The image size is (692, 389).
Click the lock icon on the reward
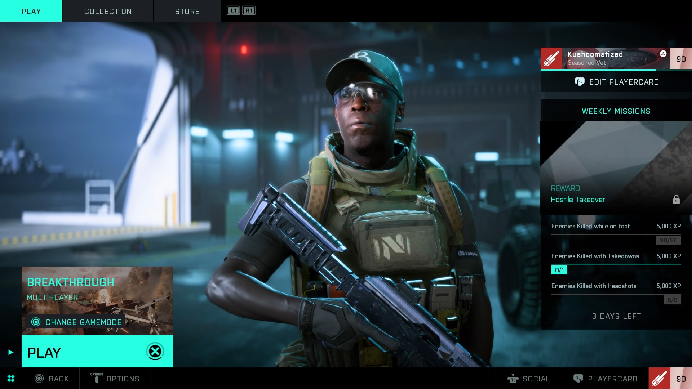coord(676,200)
